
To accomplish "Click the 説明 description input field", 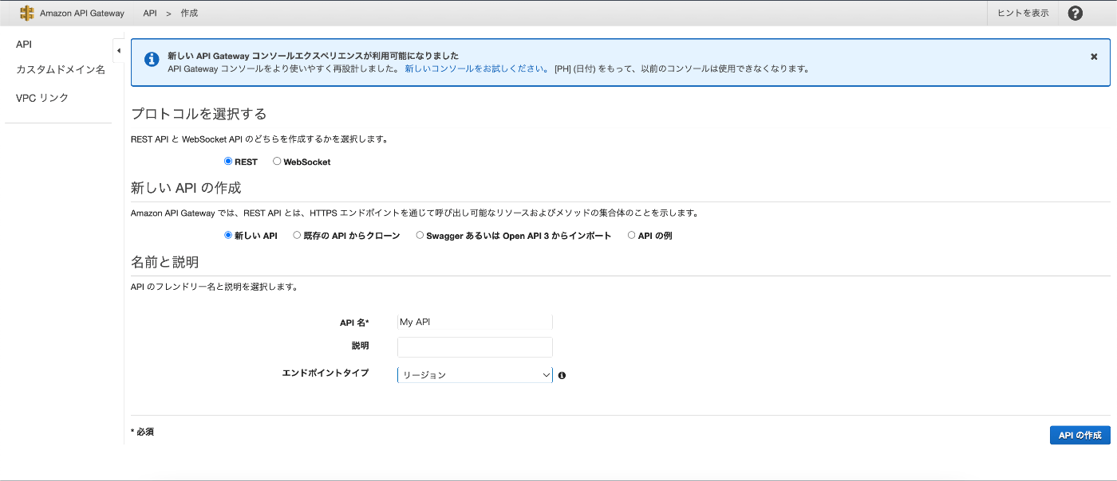I will click(x=475, y=347).
